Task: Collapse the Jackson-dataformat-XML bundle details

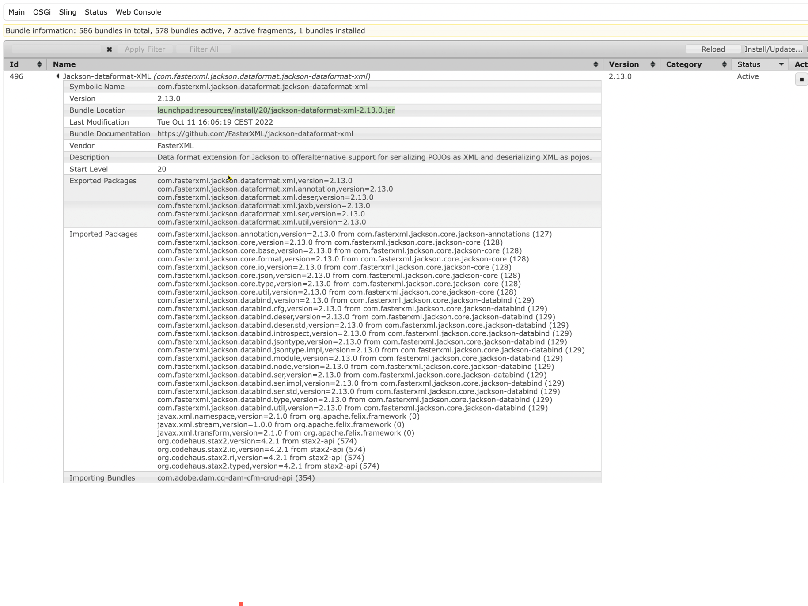Action: (x=58, y=76)
